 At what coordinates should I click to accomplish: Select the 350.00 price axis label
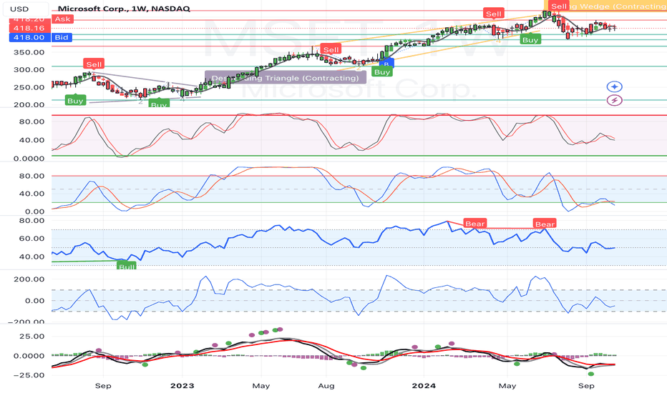coord(29,52)
